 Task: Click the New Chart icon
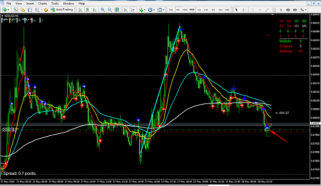coord(4,10)
